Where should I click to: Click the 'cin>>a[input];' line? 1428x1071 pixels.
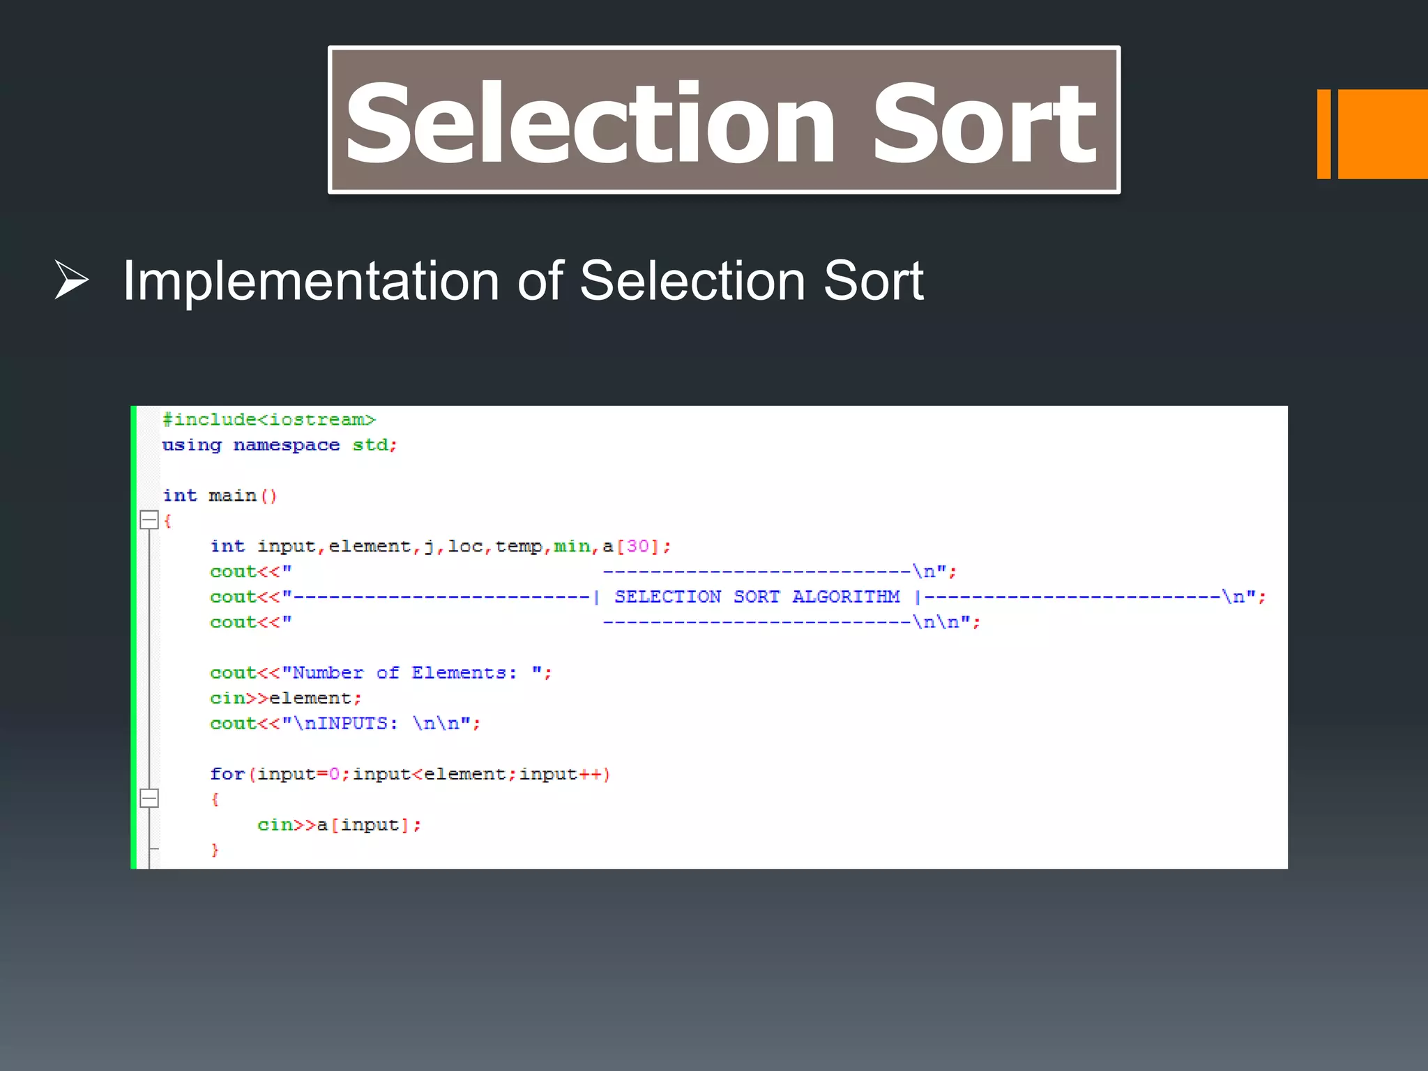coord(340,825)
